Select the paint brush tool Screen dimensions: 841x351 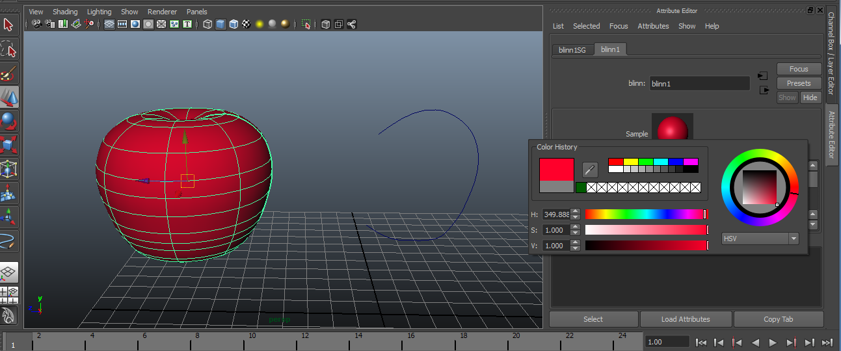point(9,73)
